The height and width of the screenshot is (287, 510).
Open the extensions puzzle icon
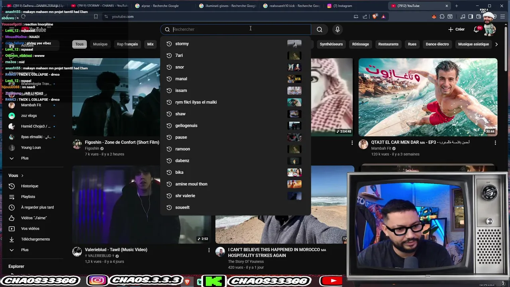point(442,17)
